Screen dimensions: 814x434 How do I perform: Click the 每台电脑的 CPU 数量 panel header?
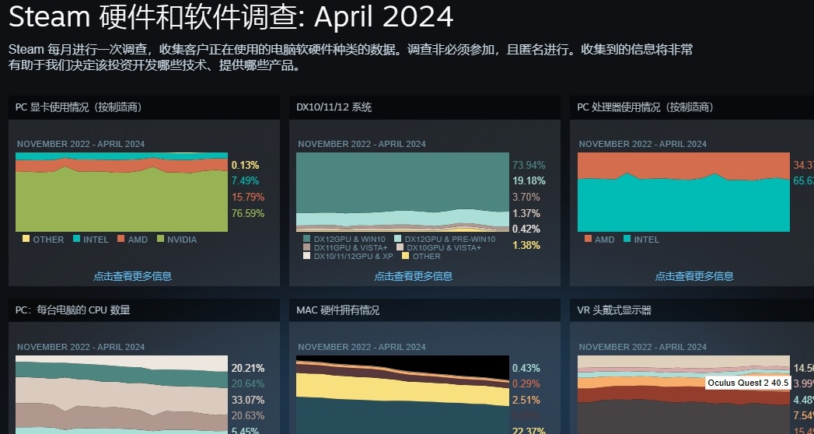click(144, 310)
